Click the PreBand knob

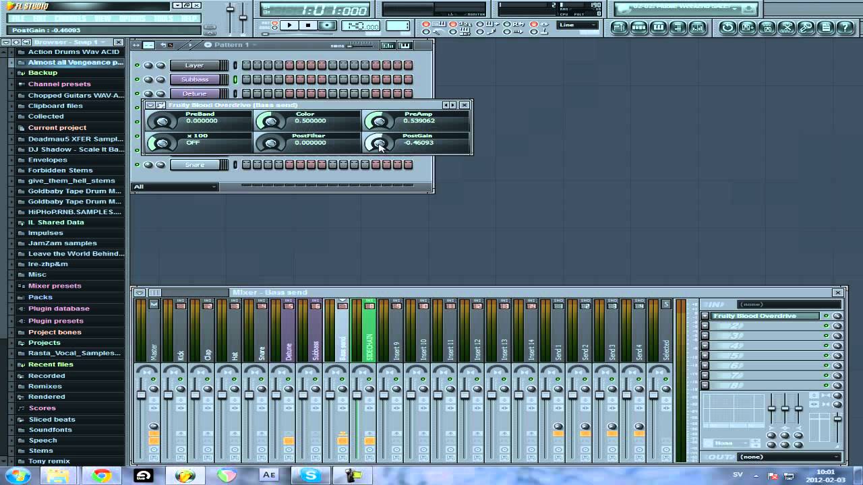click(161, 121)
